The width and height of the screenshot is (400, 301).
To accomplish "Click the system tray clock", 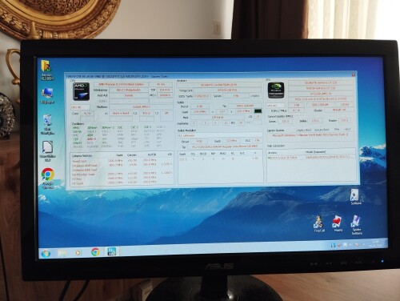I will (376, 243).
